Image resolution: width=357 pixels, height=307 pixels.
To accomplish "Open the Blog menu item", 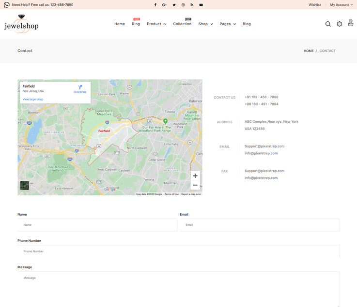I will [x=247, y=24].
